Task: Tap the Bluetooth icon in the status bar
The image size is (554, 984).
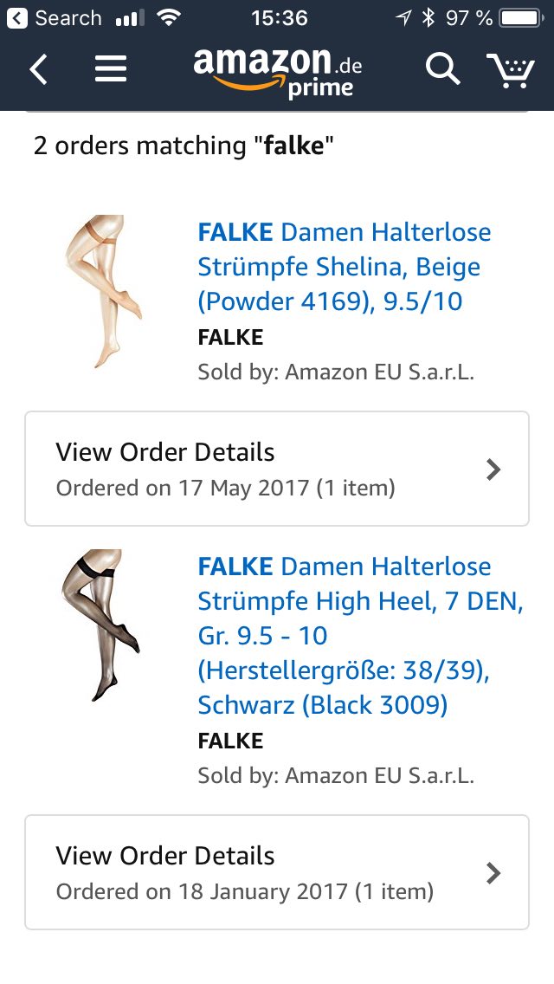Action: [428, 18]
